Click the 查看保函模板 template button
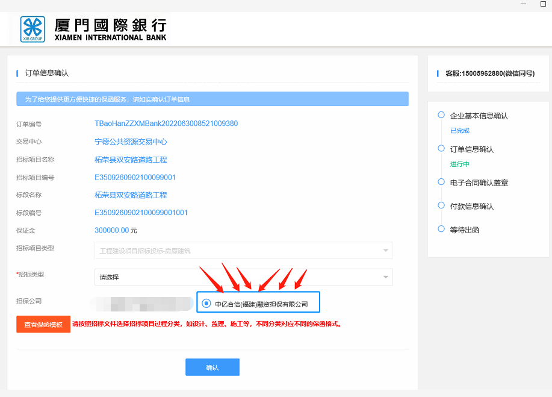 pyautogui.click(x=43, y=324)
